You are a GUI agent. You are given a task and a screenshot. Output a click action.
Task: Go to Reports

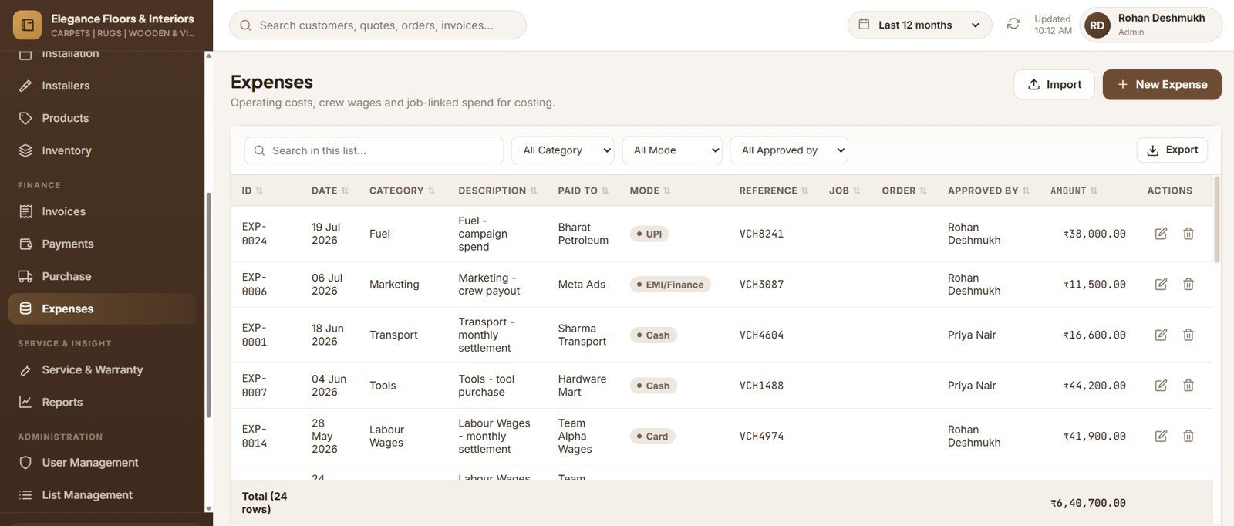[102, 402]
